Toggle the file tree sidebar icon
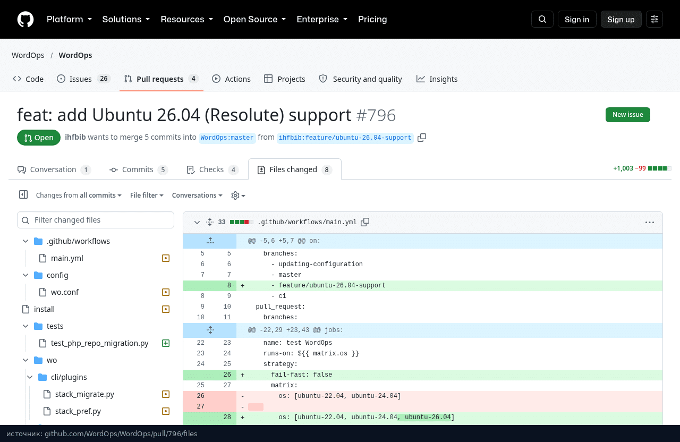Image resolution: width=680 pixels, height=442 pixels. pos(23,195)
